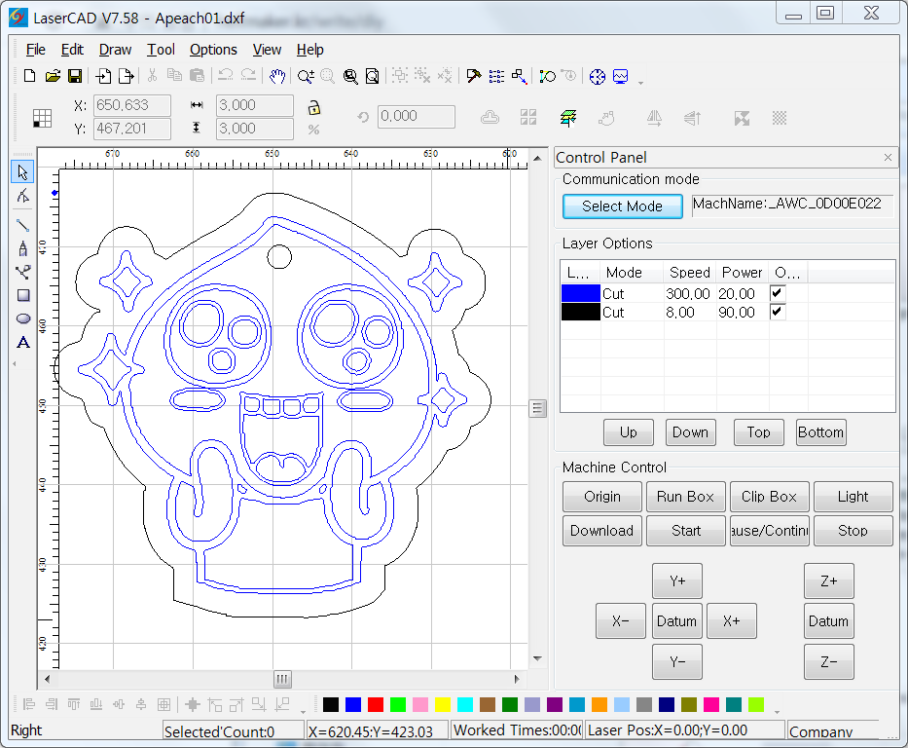
Task: Expand the color palette overflow arrow
Action: click(777, 712)
